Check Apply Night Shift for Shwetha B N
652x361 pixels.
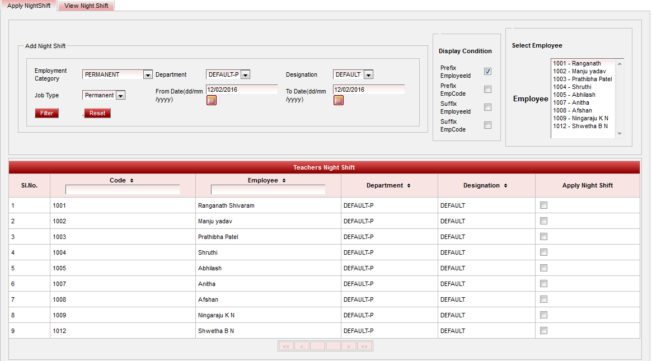tap(543, 331)
